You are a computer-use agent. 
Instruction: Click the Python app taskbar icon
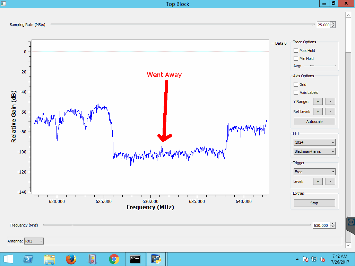tap(156, 259)
